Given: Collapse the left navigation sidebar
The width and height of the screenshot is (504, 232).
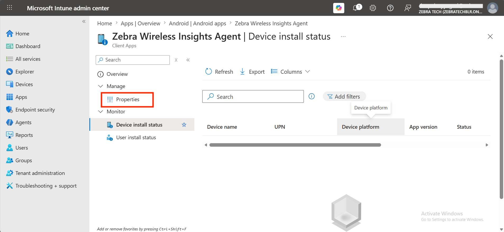Looking at the screenshot, I should (x=84, y=21).
